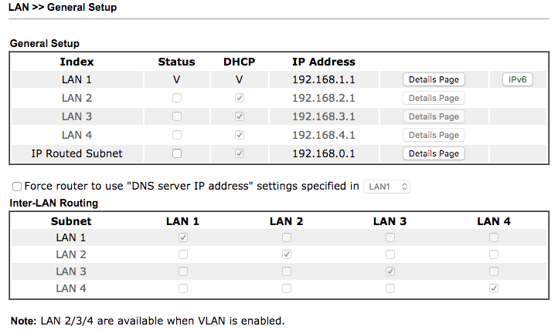Toggle inter-LAN routing LAN 3 to LAN 1
This screenshot has width=558, height=333.
click(183, 271)
